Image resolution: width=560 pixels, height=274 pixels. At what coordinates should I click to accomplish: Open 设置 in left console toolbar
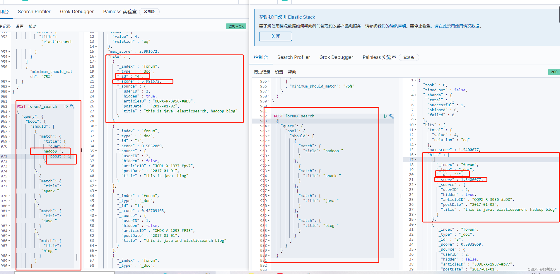[20, 26]
